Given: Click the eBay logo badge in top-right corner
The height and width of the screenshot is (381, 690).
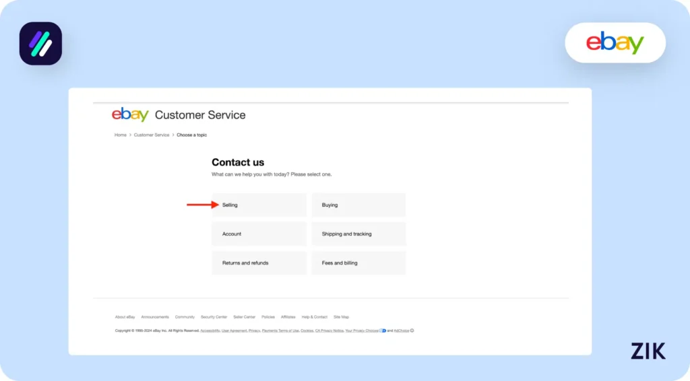Looking at the screenshot, I should (x=615, y=42).
